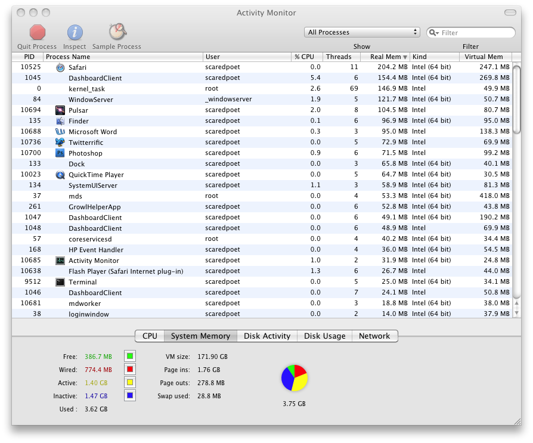Click the memory usage pie chart
The height and width of the screenshot is (443, 533).
coord(295,378)
